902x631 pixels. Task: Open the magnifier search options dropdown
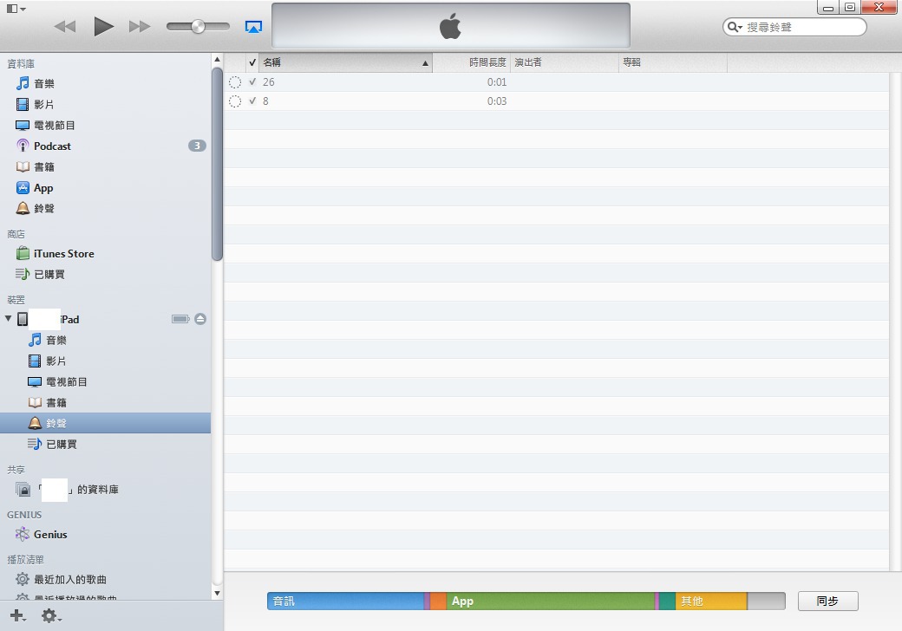click(735, 27)
